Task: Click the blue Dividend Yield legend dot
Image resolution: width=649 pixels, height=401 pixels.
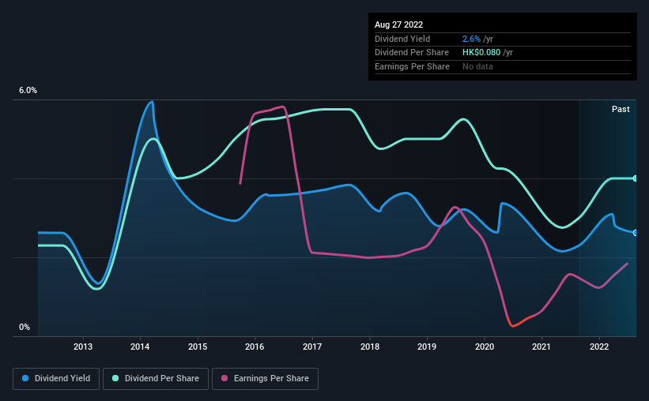Action: click(25, 378)
